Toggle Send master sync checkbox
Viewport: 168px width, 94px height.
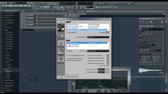tap(67, 32)
